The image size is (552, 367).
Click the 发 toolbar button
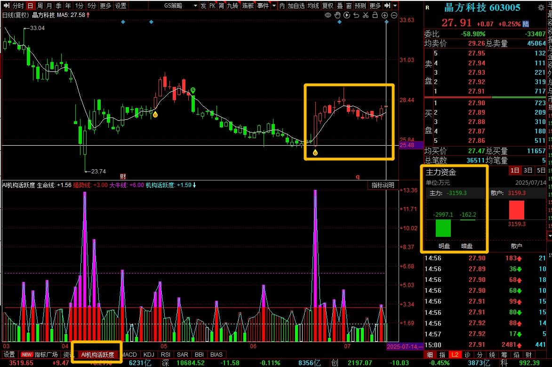click(203, 6)
